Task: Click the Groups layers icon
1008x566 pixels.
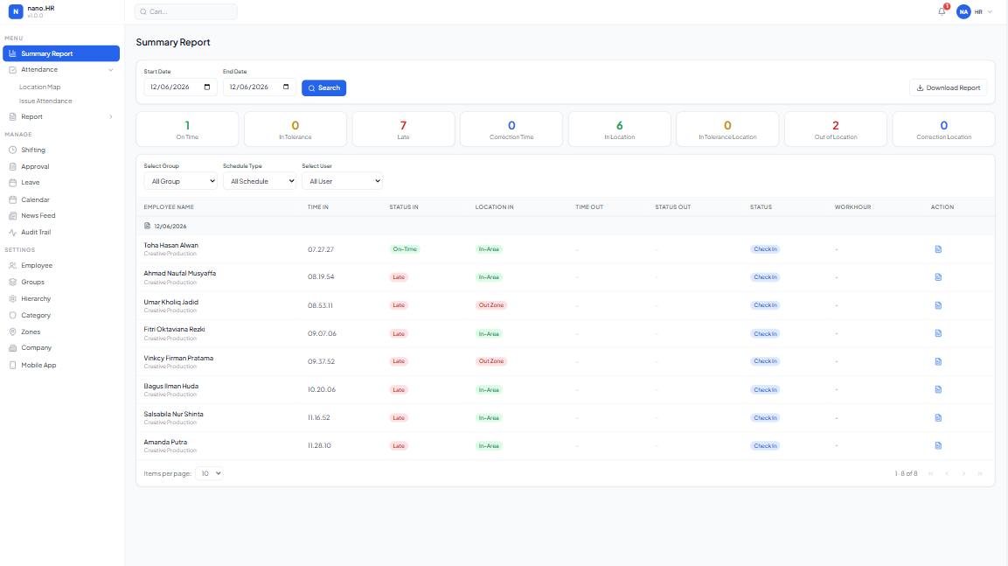Action: click(12, 283)
